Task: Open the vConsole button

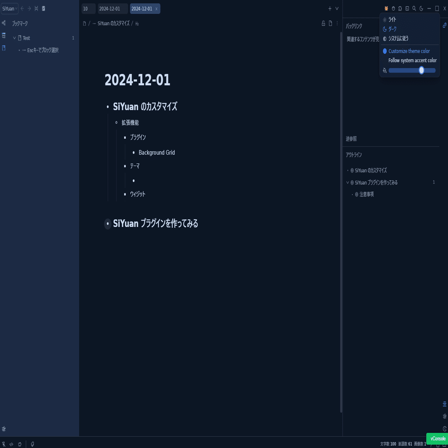Action: 438,439
